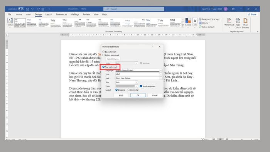Screen dimensions: 270x152
Task: Switch to the Home tab
Action: (x=19, y=14)
